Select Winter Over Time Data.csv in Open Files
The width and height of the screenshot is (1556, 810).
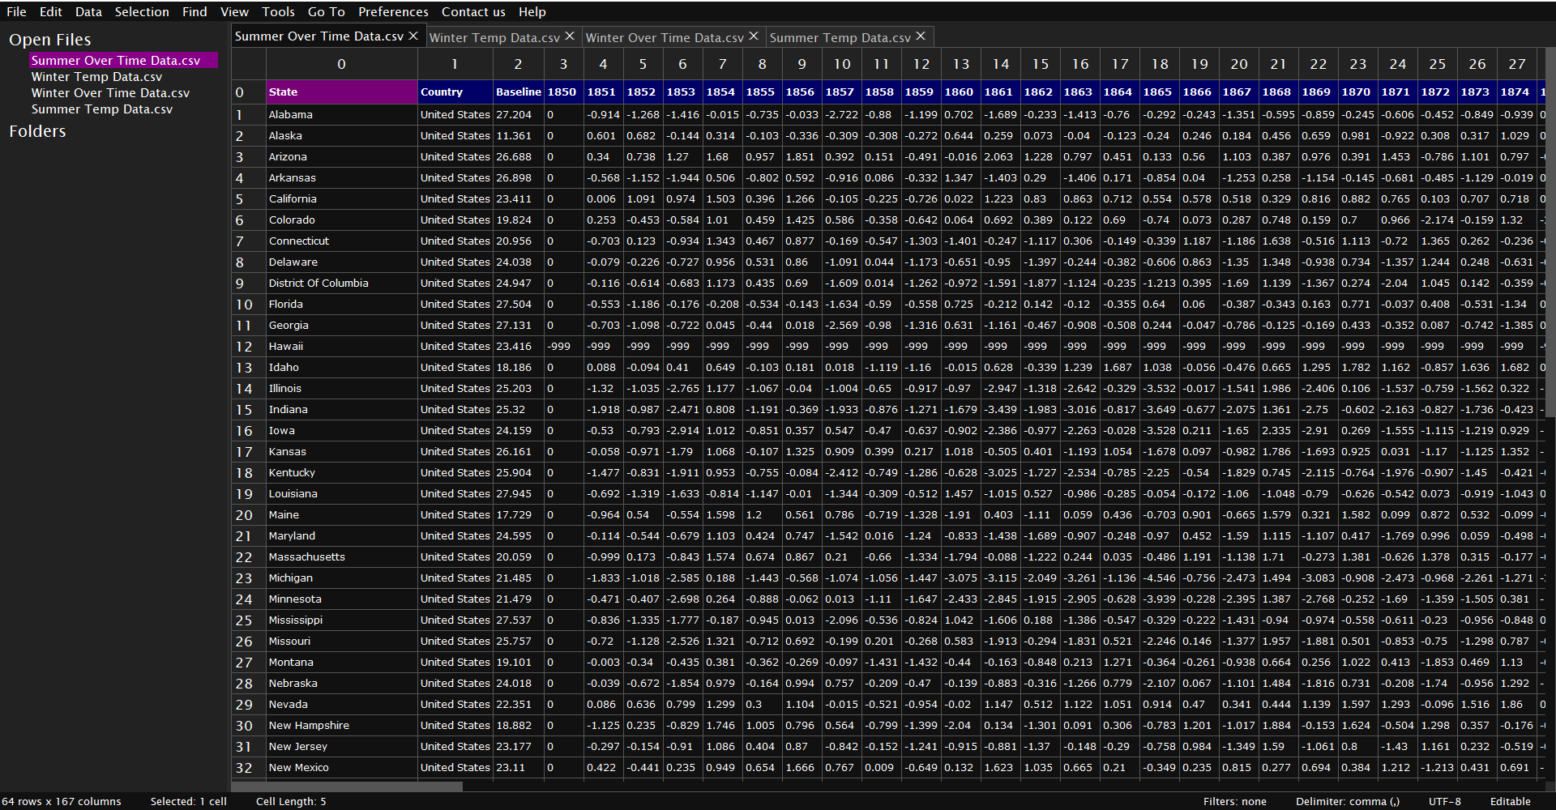(x=110, y=93)
